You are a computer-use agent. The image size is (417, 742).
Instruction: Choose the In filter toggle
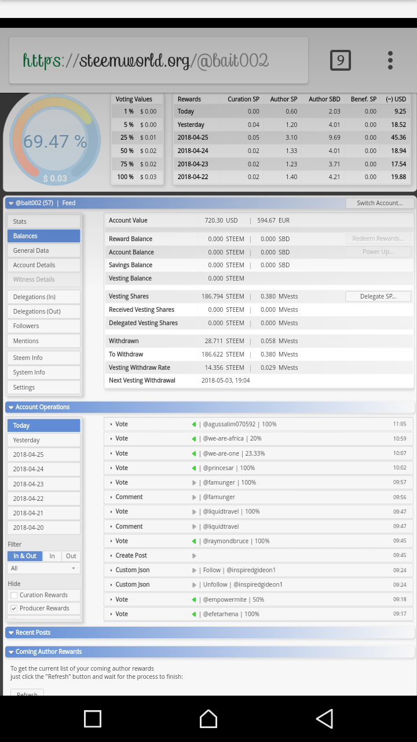click(52, 556)
